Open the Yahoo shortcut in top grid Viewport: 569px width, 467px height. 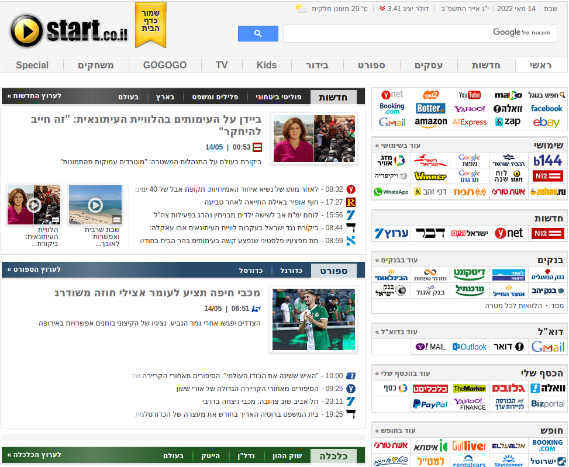470,109
